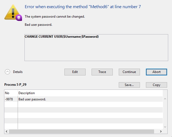Click the purple database badge icon

coord(18,18)
